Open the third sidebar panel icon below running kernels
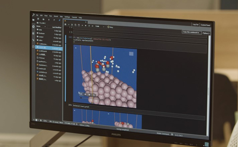238x147 pixels. [x=33, y=33]
